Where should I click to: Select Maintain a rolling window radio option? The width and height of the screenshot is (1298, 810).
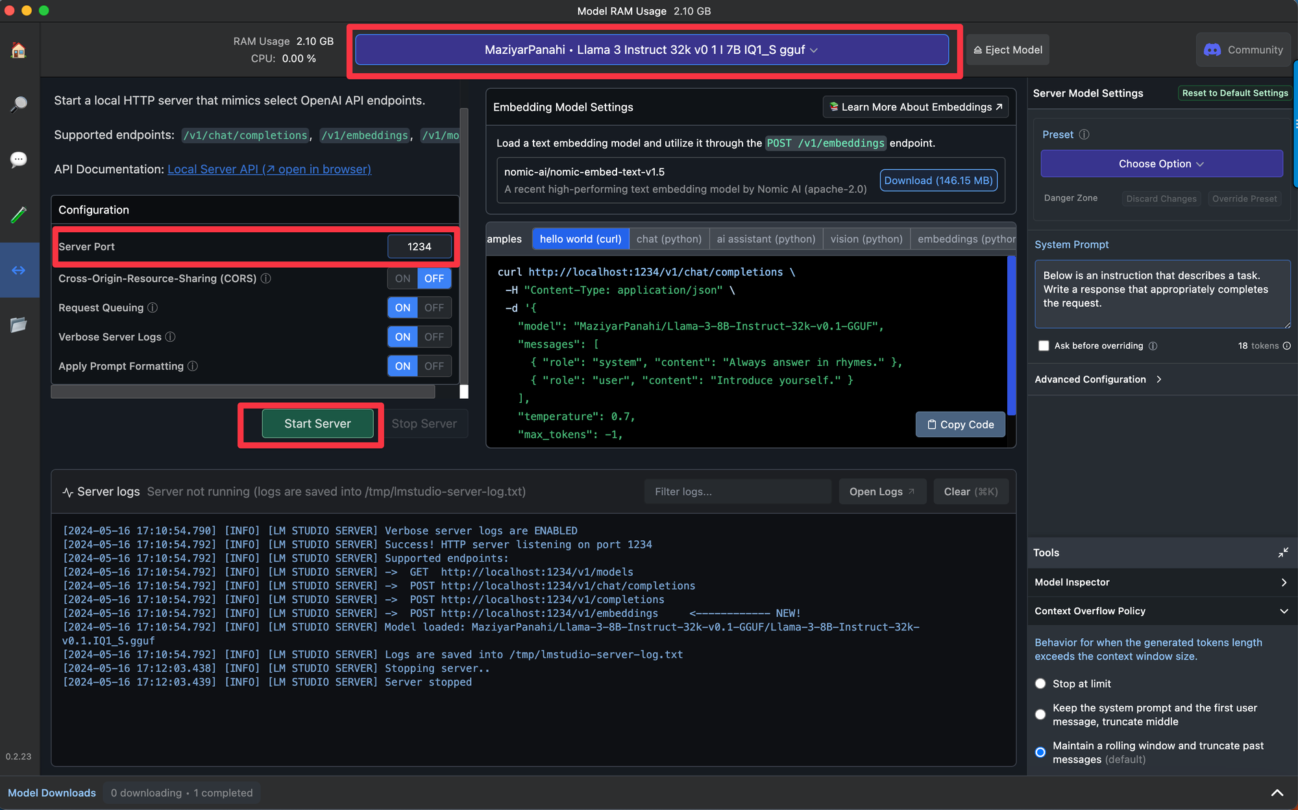pos(1040,752)
